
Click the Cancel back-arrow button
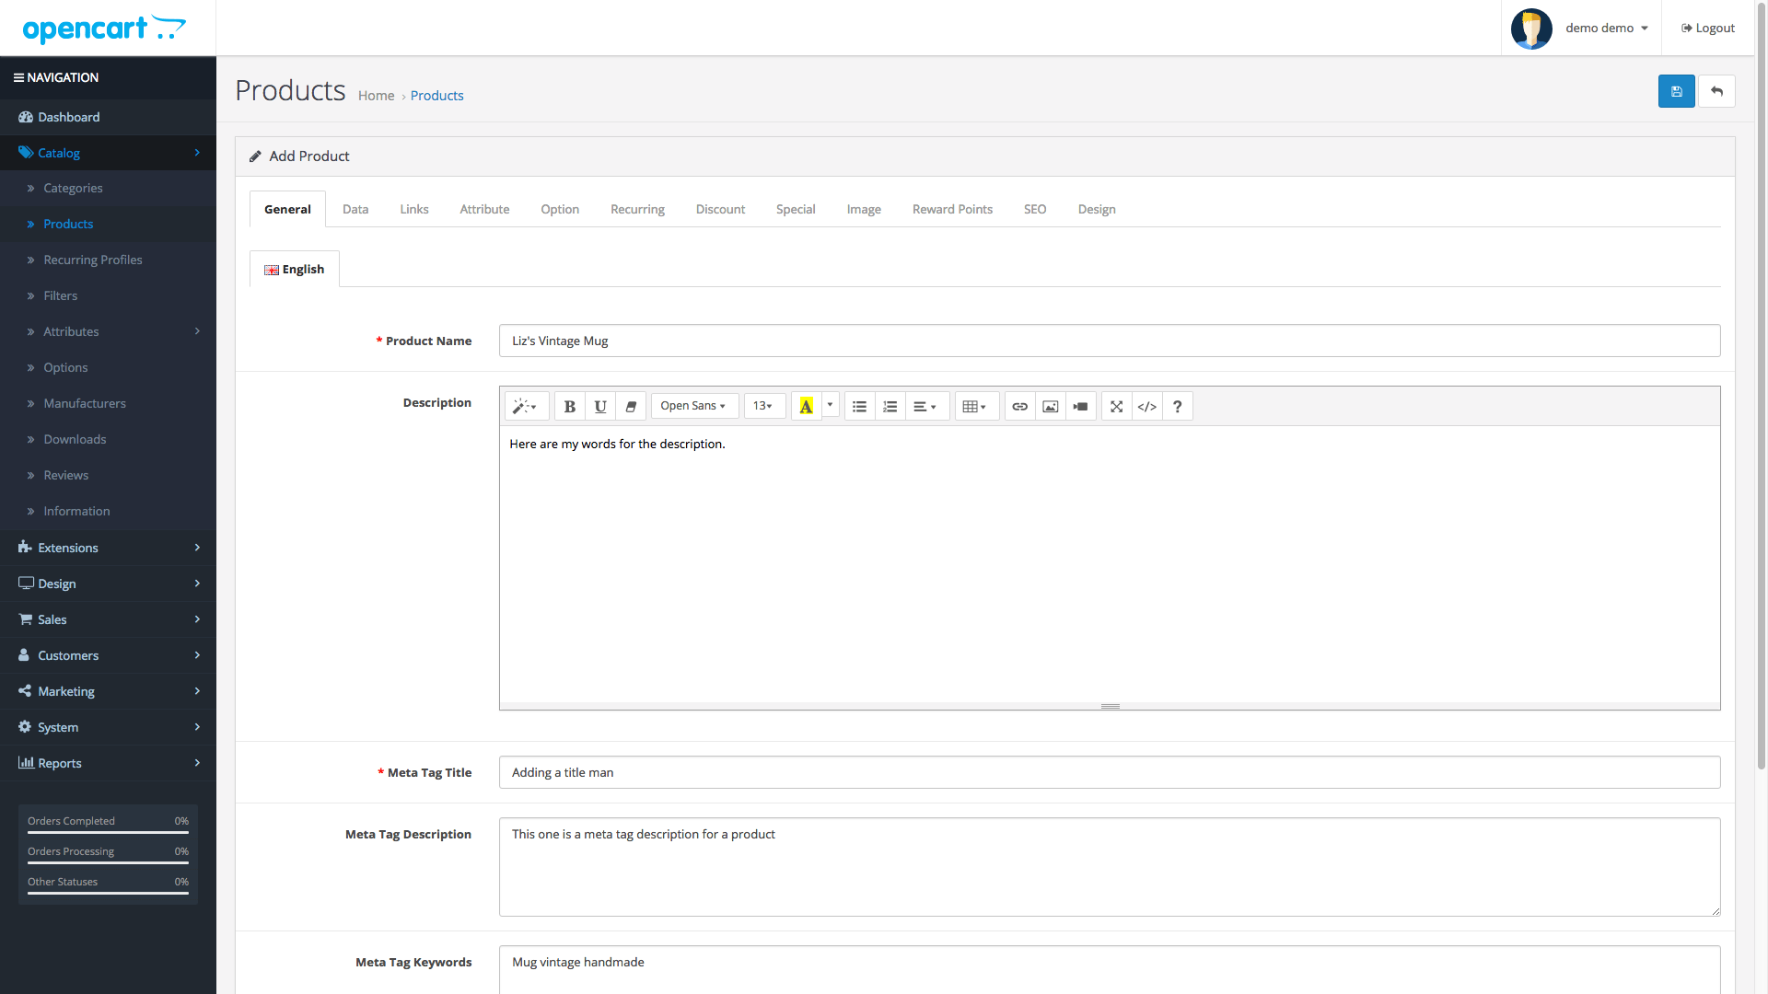pyautogui.click(x=1716, y=91)
